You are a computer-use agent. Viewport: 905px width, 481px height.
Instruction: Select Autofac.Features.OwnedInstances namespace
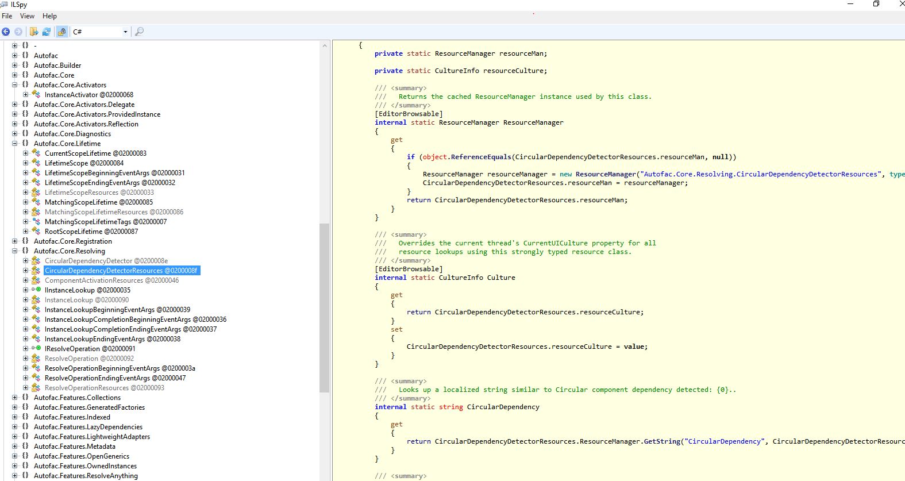point(86,466)
